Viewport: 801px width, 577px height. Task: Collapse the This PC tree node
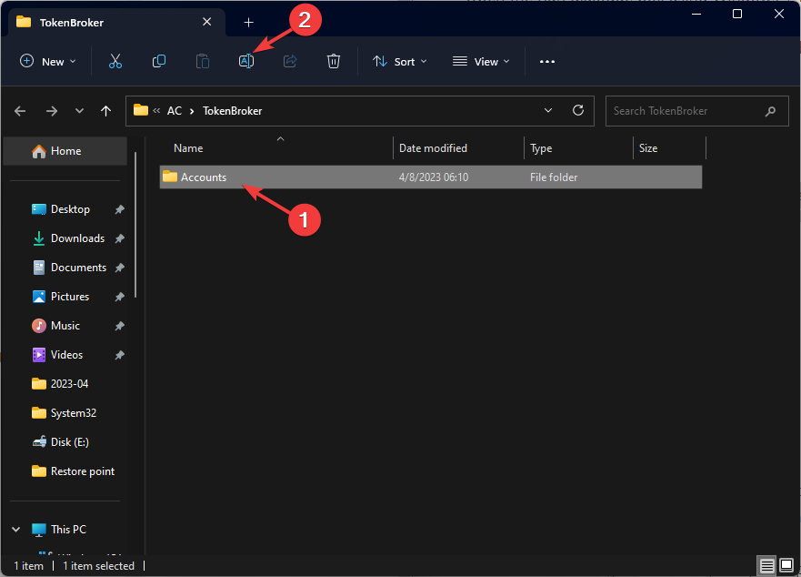pyautogui.click(x=15, y=530)
